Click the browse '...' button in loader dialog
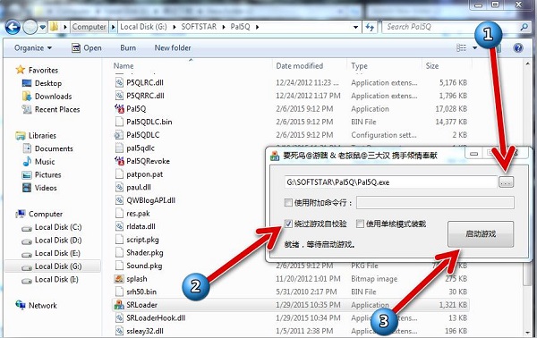Screen dimensions: 537x338 coord(506,182)
